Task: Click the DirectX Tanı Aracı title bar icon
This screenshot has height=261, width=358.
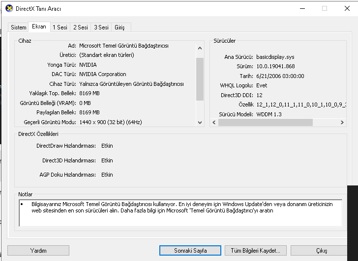Action: point(9,8)
